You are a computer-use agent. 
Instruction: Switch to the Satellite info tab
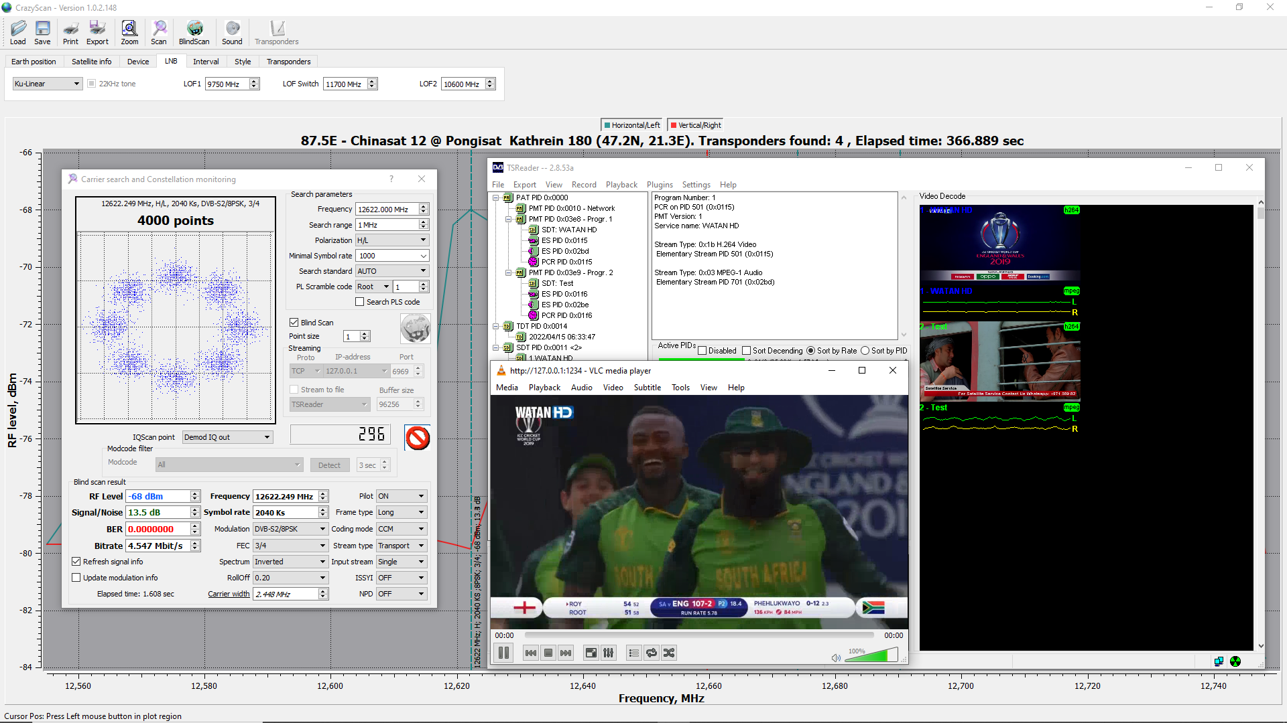[x=91, y=62]
